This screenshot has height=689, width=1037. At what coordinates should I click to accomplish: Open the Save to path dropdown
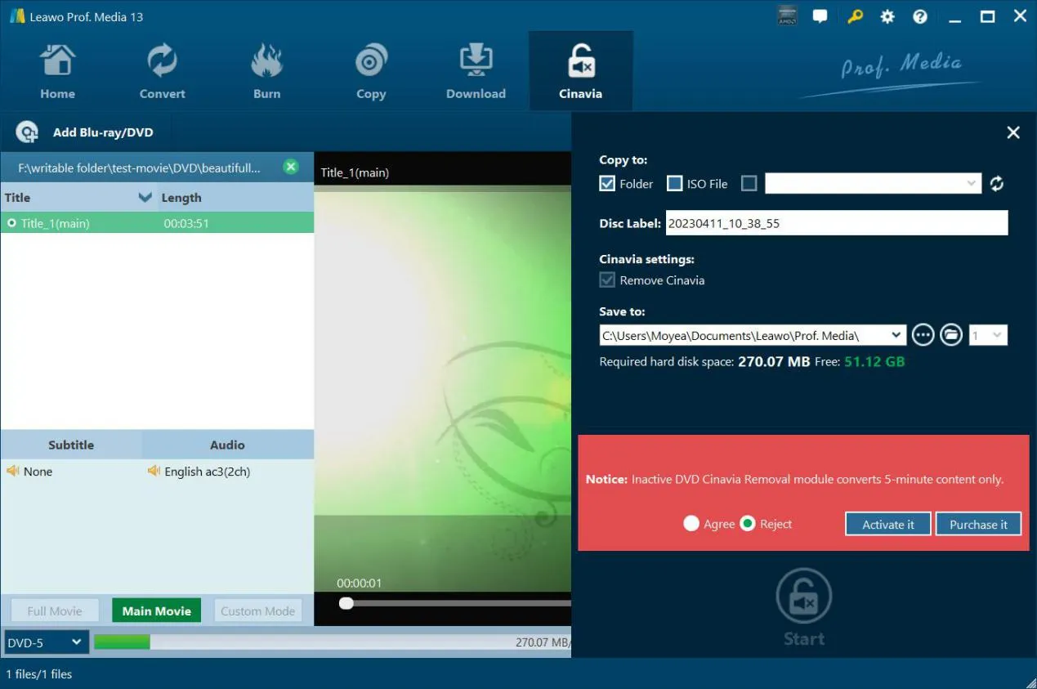tap(896, 335)
